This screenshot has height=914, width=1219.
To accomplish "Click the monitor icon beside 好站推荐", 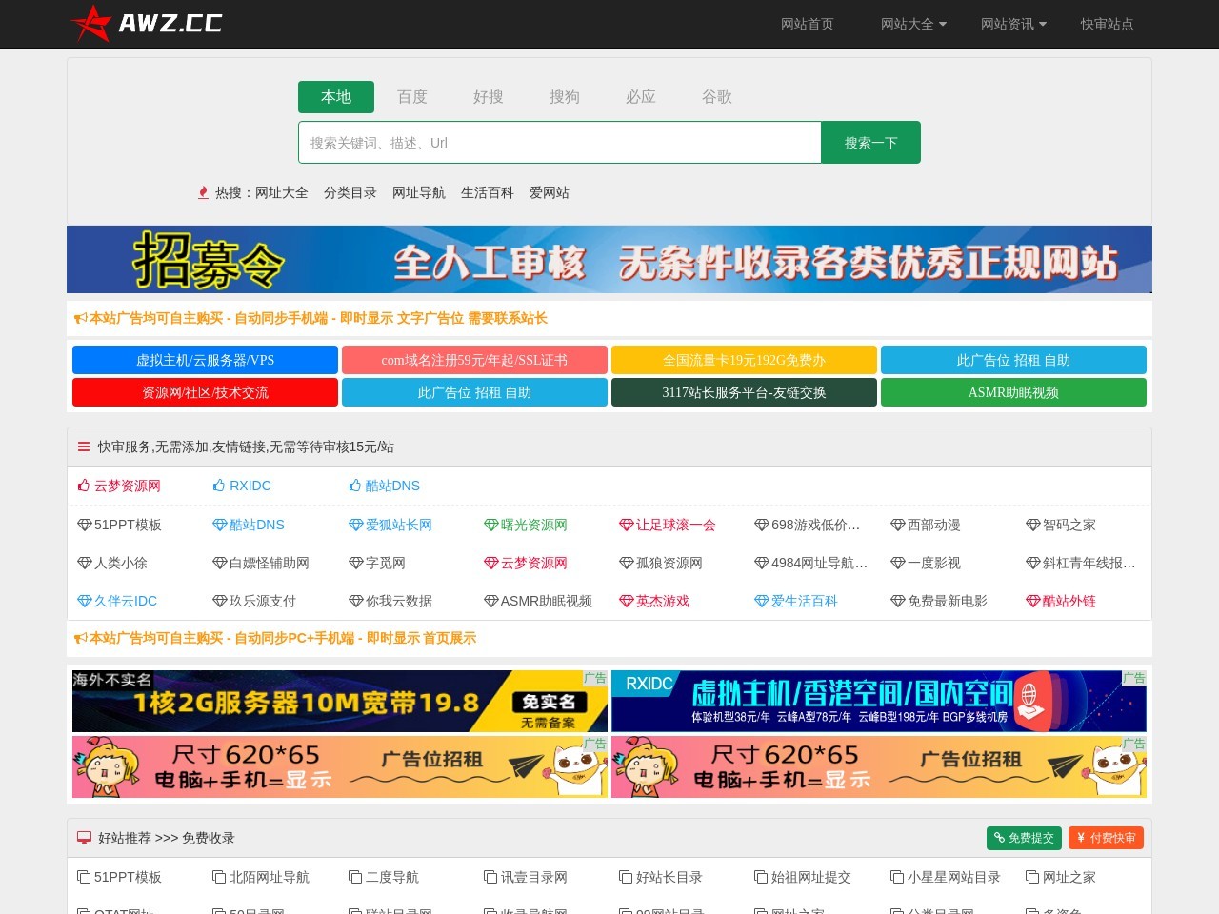I will coord(84,838).
